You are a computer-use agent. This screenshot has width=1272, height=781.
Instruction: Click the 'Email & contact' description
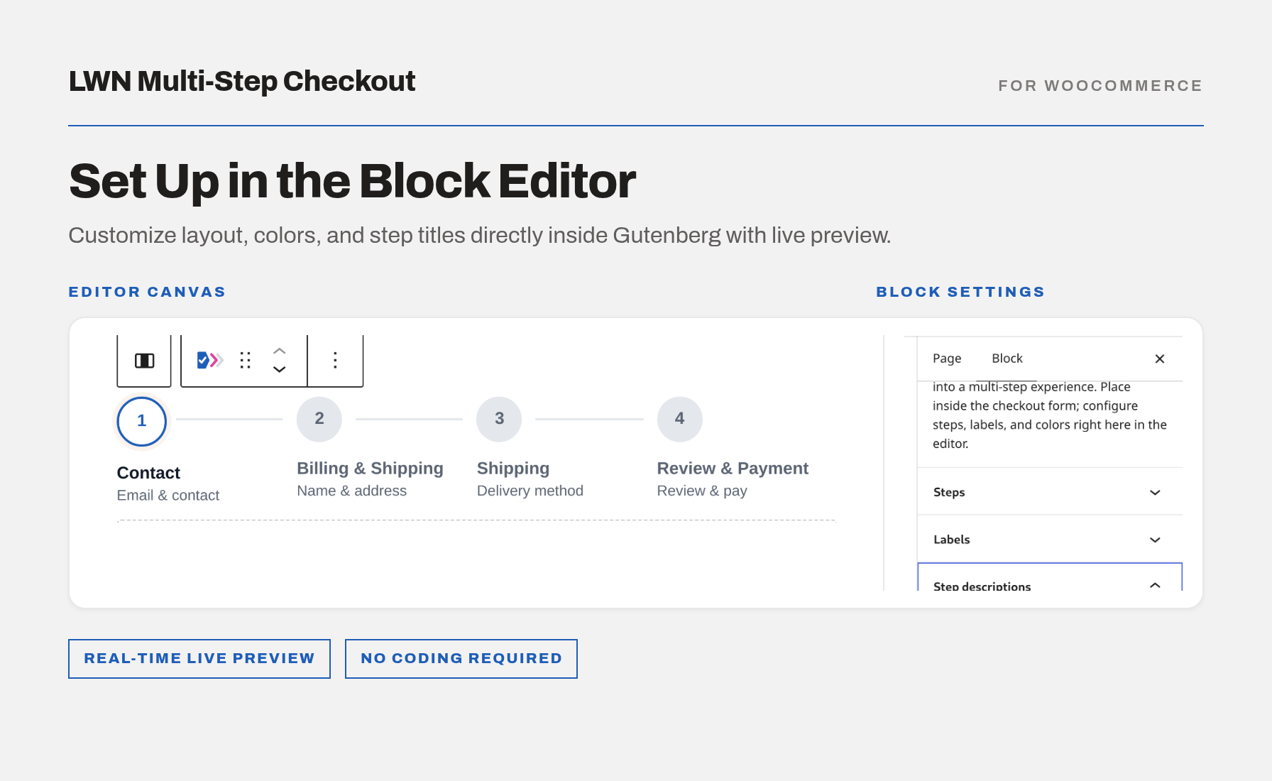168,496
